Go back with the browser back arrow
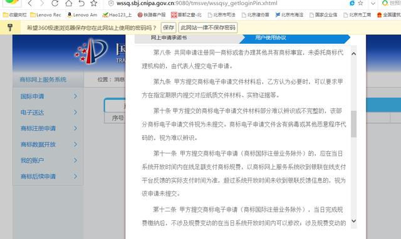 [x=30, y=3]
